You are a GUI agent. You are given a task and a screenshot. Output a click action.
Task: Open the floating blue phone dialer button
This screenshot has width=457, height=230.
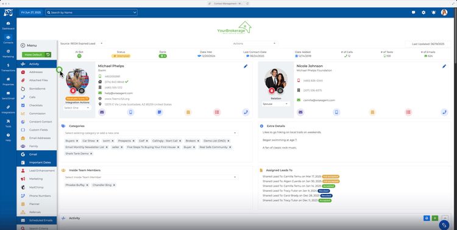(444, 225)
